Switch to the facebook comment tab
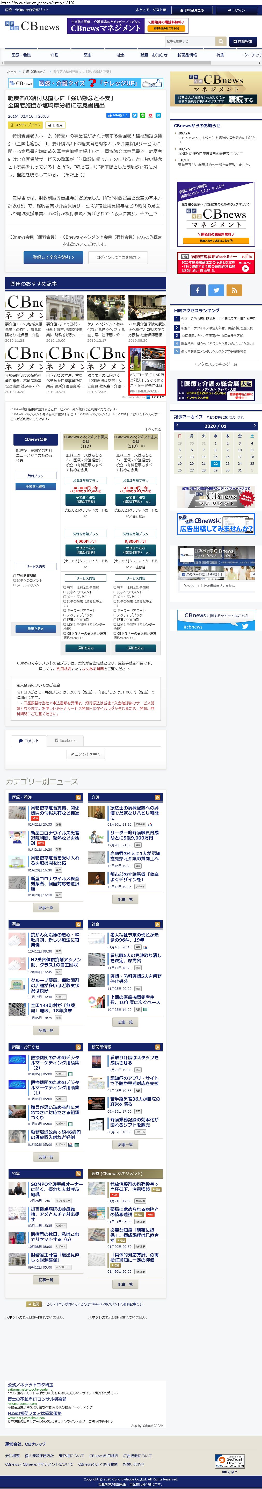 point(65,740)
